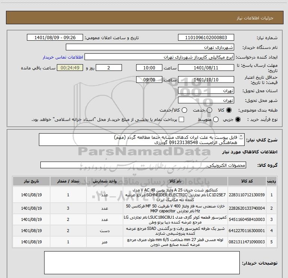Click the MKP capacitor item name

(175, 208)
